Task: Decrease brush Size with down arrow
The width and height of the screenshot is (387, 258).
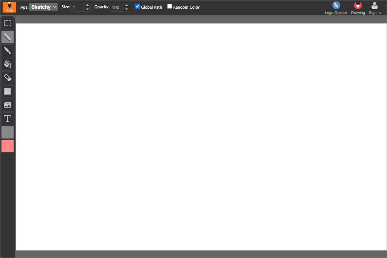Action: coord(87,9)
